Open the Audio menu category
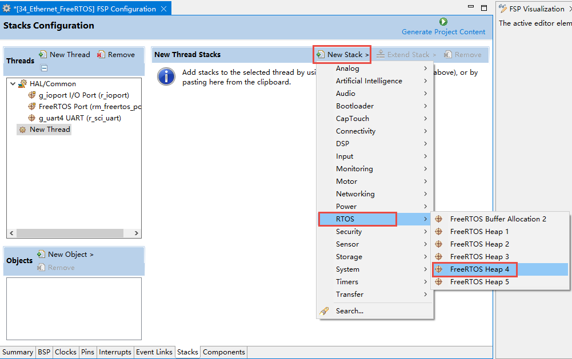Image resolution: width=572 pixels, height=359 pixels. pos(375,93)
